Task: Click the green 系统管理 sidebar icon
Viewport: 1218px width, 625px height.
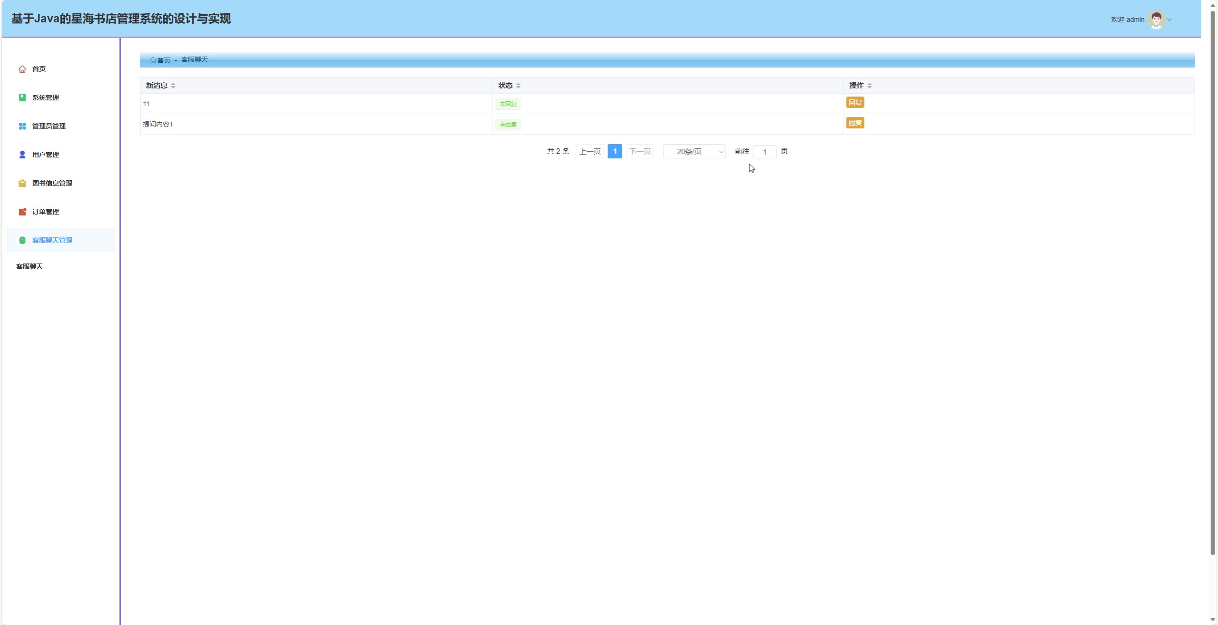Action: (22, 98)
